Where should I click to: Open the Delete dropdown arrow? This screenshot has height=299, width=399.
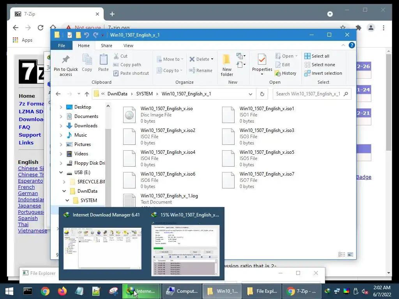[x=212, y=59]
